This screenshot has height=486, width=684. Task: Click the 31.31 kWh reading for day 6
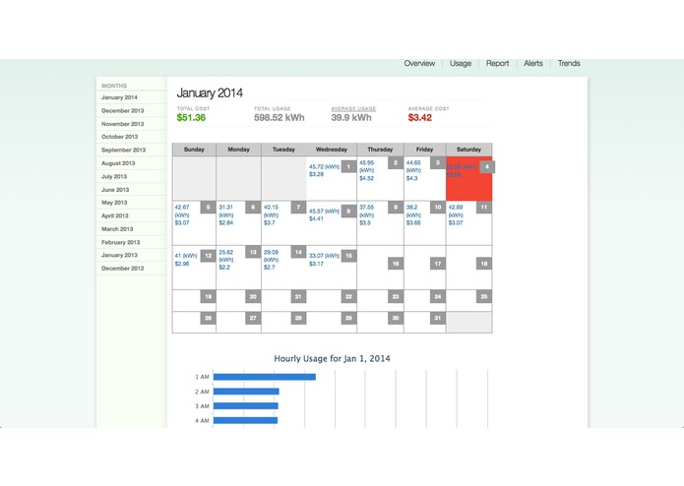pos(226,211)
